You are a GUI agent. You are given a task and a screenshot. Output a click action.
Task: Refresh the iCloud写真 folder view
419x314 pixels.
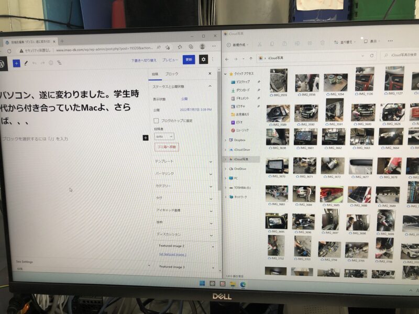tap(372, 55)
